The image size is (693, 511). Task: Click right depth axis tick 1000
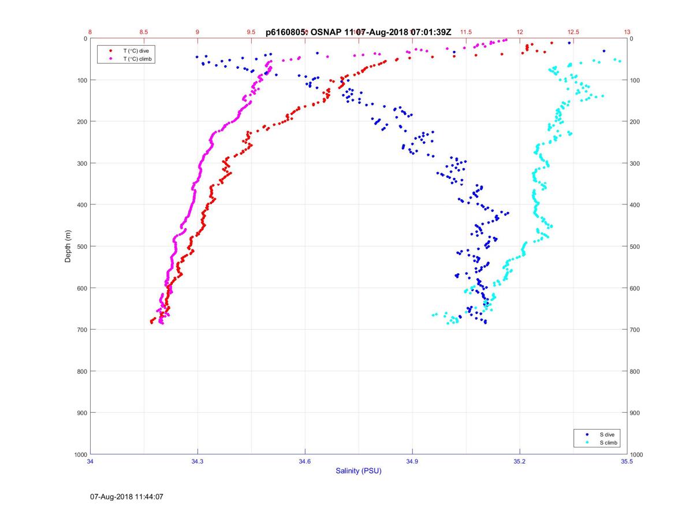pyautogui.click(x=638, y=454)
